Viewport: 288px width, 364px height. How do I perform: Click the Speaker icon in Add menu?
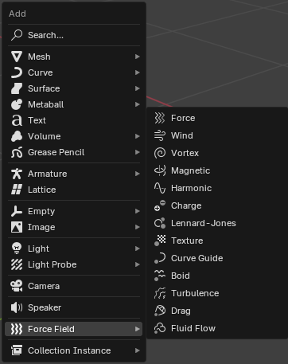click(x=17, y=307)
